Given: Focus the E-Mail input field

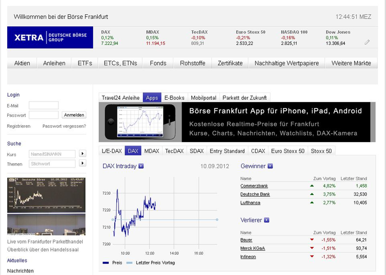Looking at the screenshot, I should coord(44,105).
